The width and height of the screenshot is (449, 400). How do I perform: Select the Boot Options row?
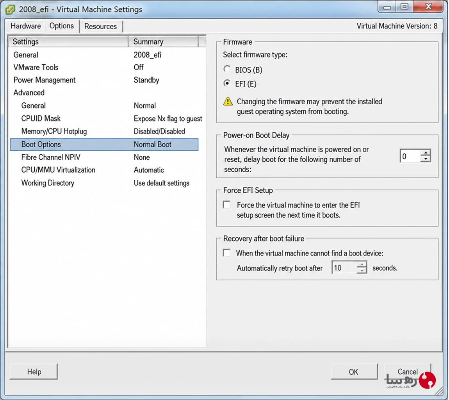tap(104, 145)
